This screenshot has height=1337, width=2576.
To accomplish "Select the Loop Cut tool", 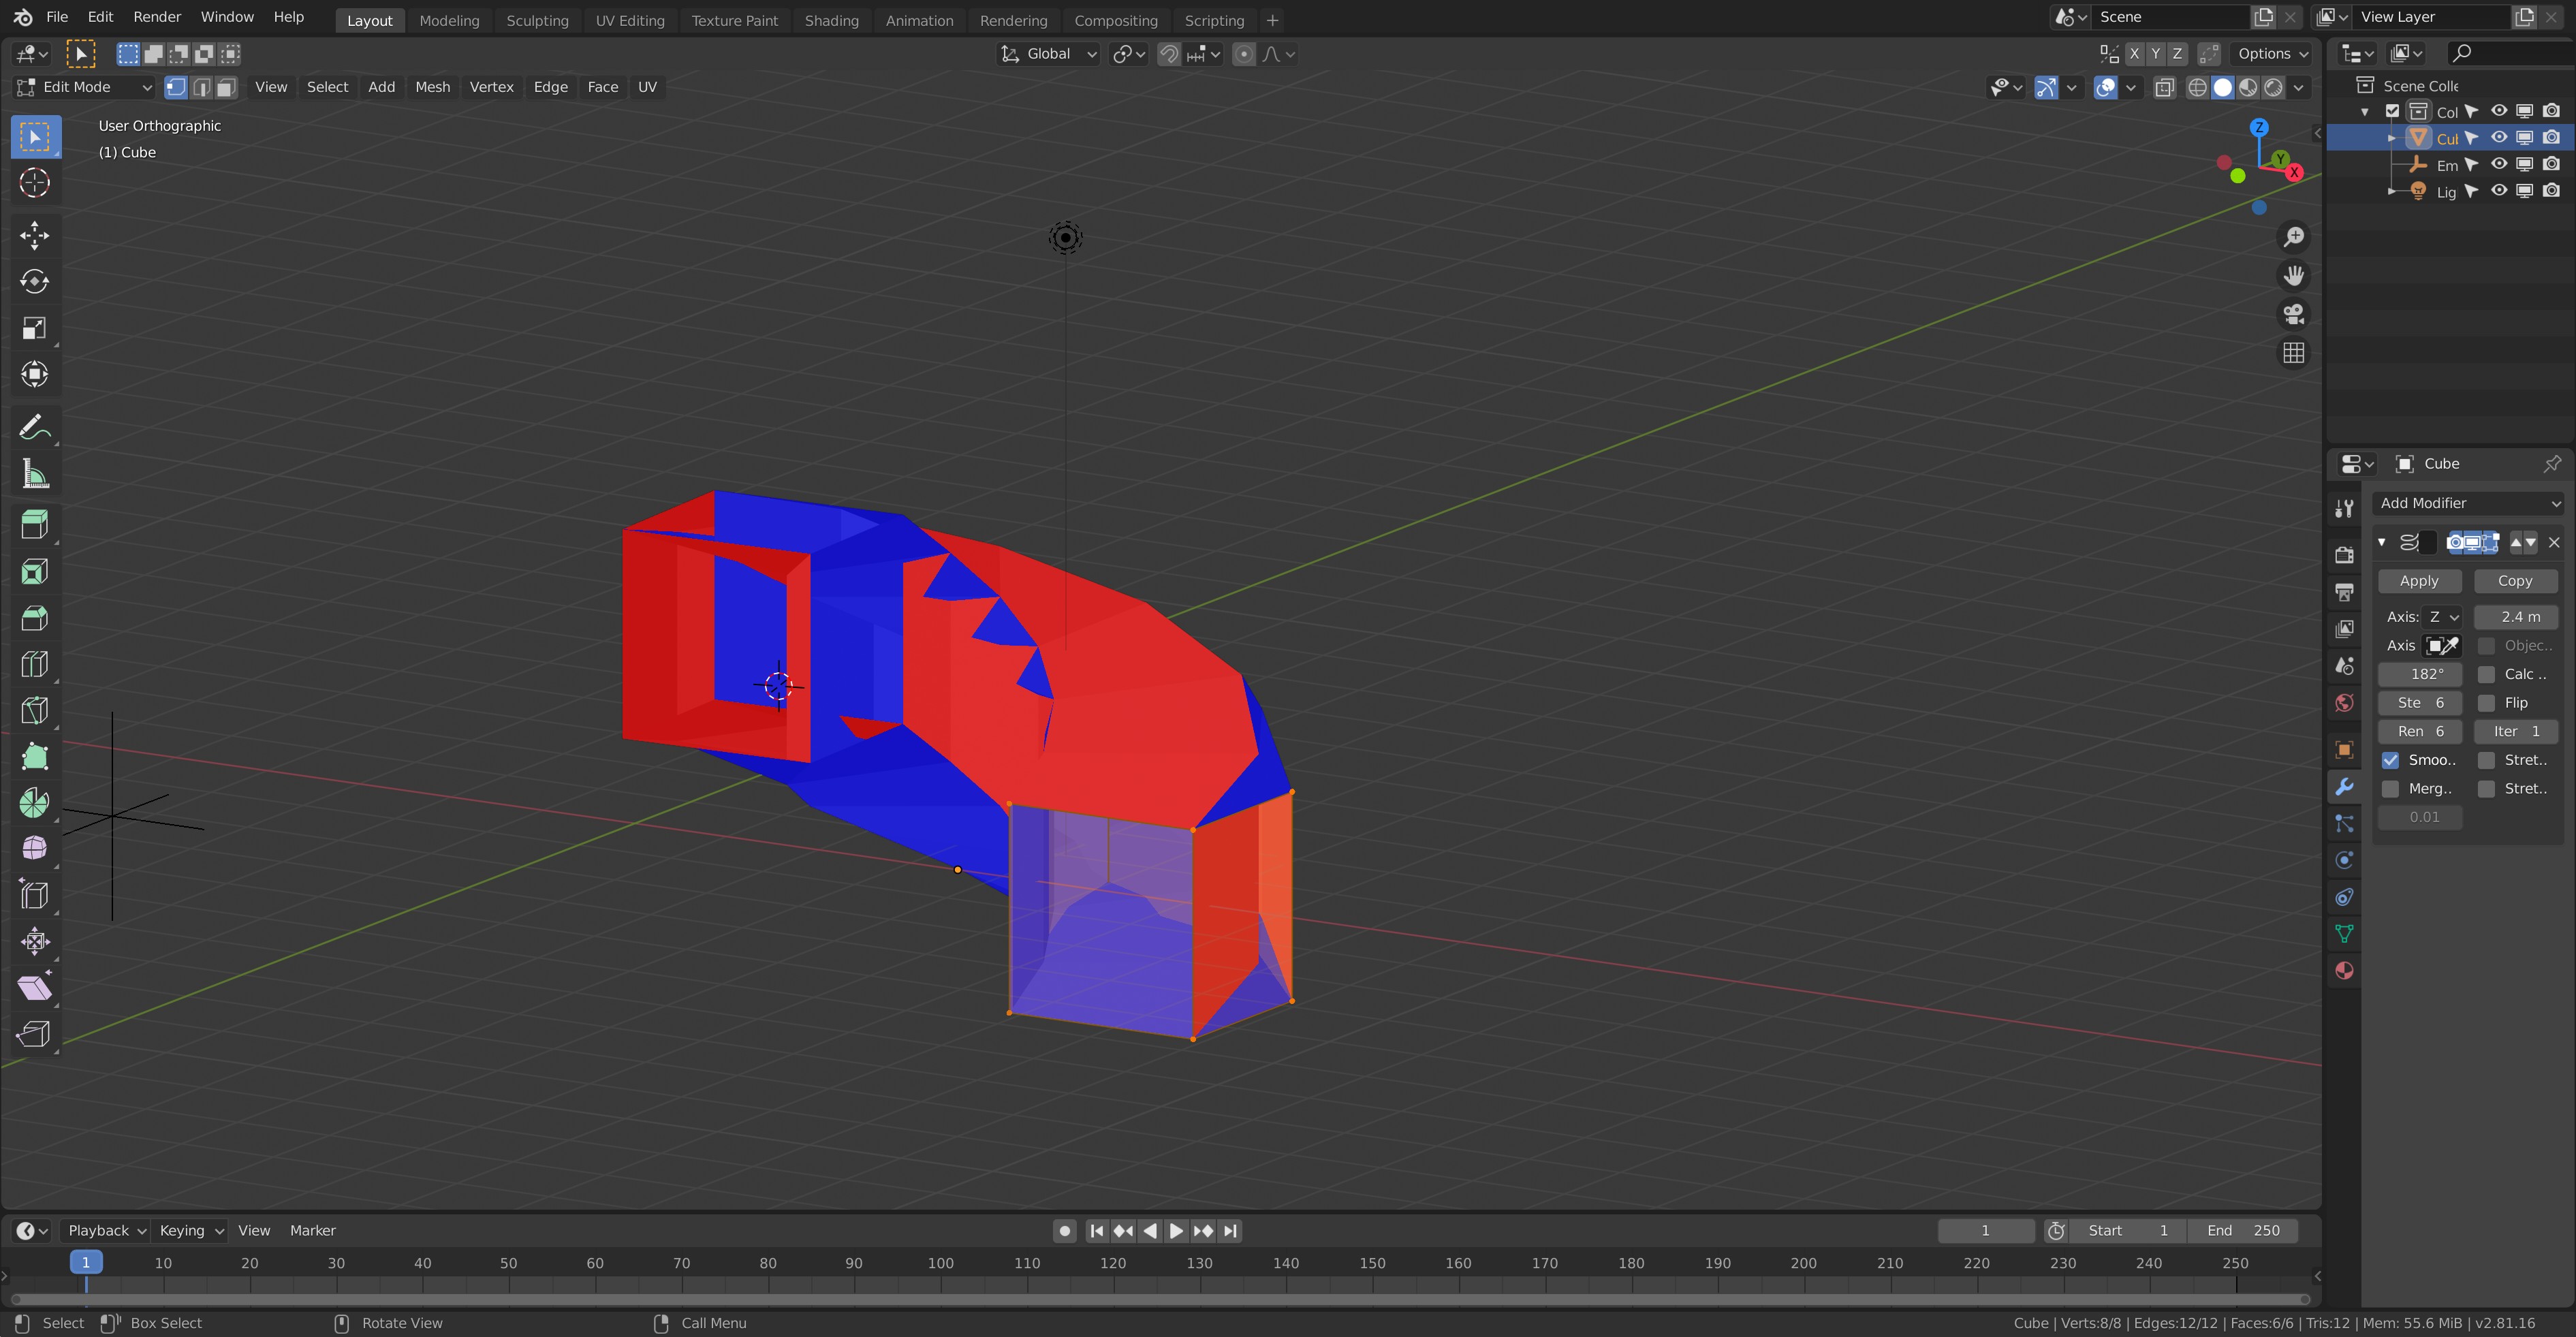I will [x=35, y=664].
